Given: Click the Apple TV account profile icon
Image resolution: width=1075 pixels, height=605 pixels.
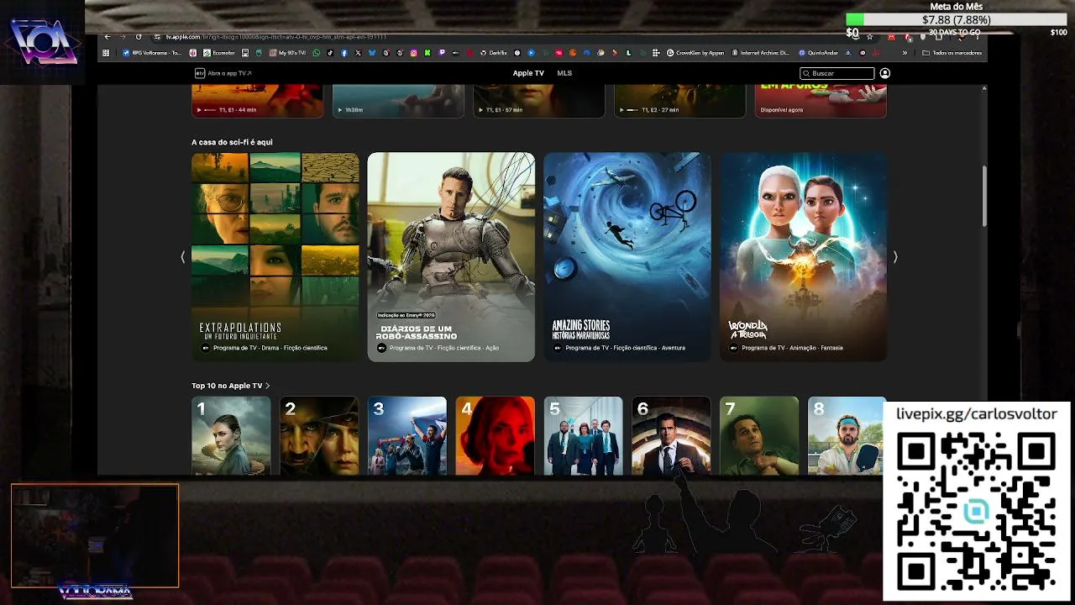Looking at the screenshot, I should (x=884, y=73).
